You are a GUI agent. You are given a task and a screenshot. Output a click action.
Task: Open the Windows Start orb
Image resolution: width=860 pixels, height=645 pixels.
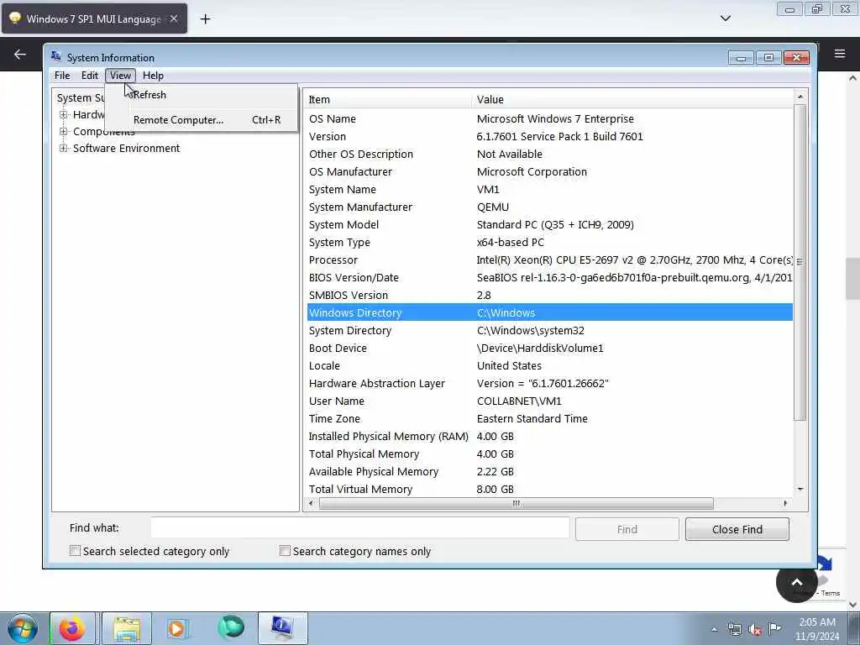[23, 628]
